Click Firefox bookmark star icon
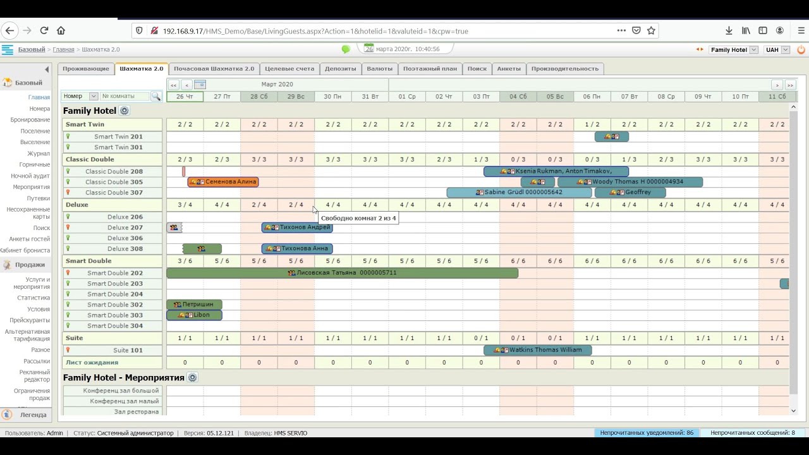This screenshot has width=809, height=455. pyautogui.click(x=651, y=30)
